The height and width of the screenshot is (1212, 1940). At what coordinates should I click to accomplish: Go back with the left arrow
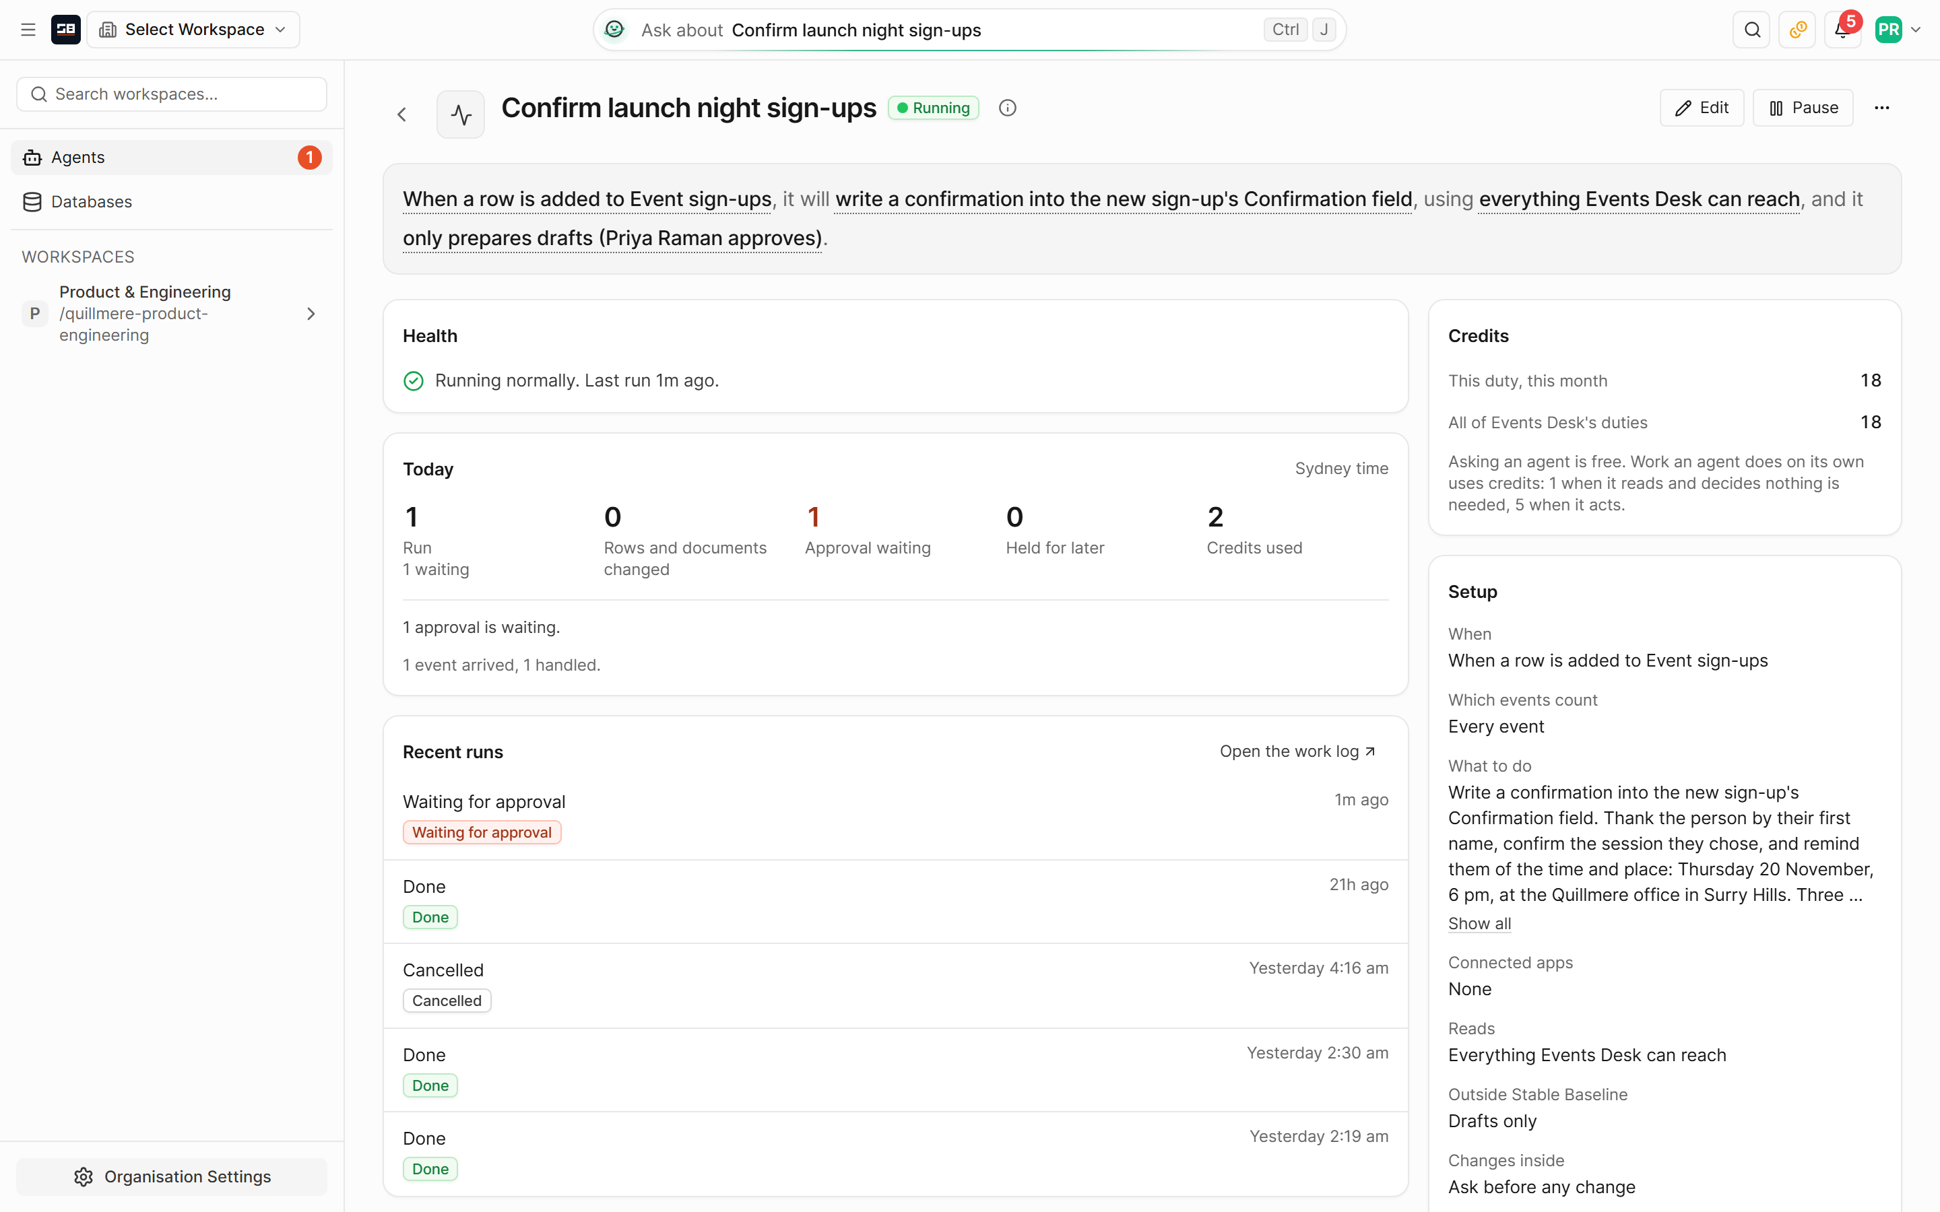click(x=402, y=114)
